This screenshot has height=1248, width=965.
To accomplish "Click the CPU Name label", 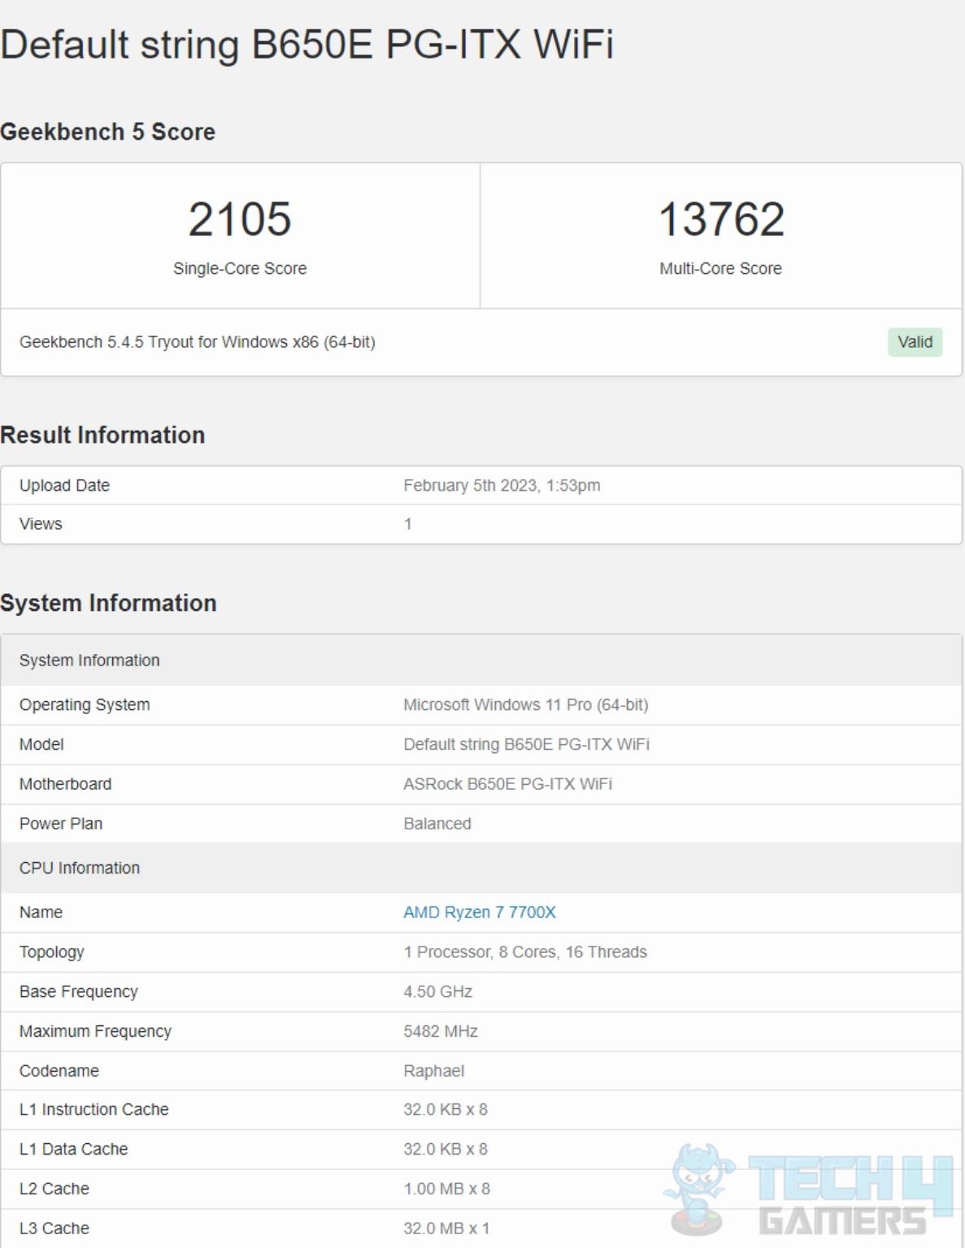I will pos(41,912).
